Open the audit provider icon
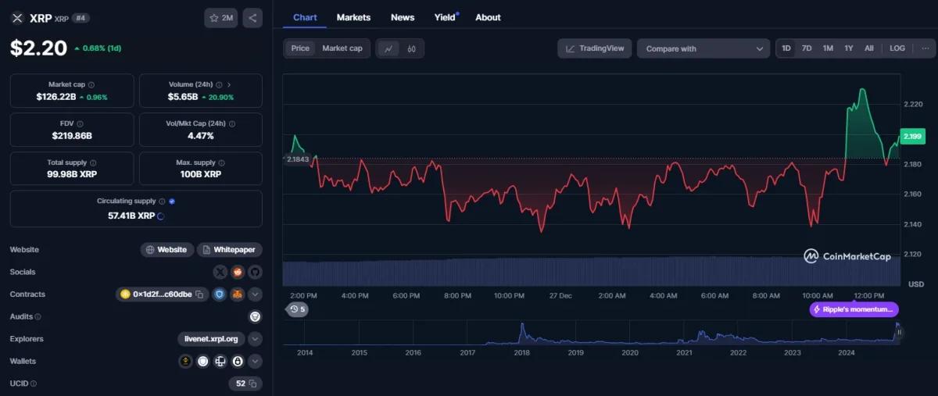Image resolution: width=938 pixels, height=396 pixels. (255, 316)
